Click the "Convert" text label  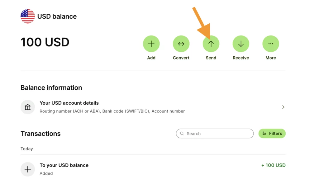[181, 58]
